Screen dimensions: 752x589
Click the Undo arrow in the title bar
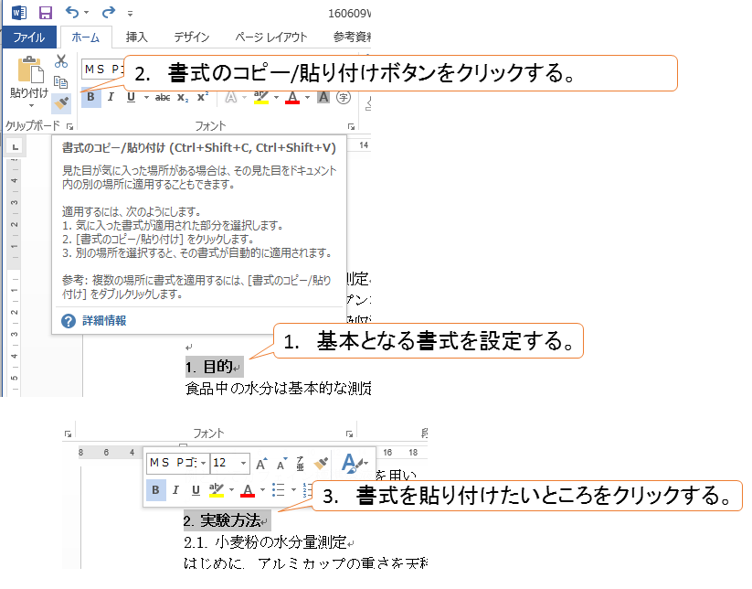pos(72,14)
